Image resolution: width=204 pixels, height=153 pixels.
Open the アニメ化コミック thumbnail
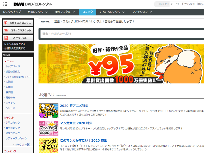pyautogui.click(x=48, y=111)
